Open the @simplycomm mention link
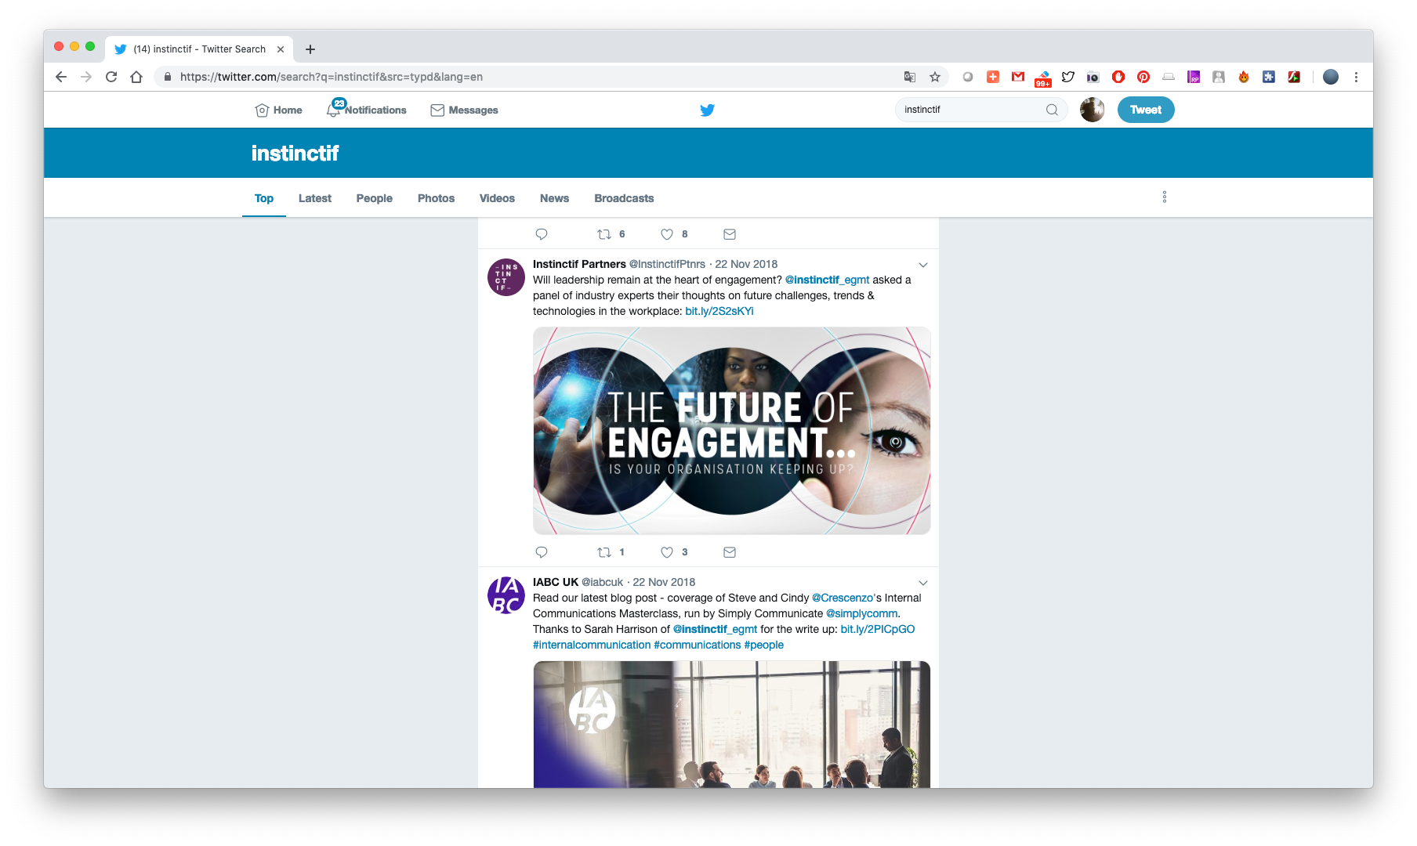 click(861, 613)
